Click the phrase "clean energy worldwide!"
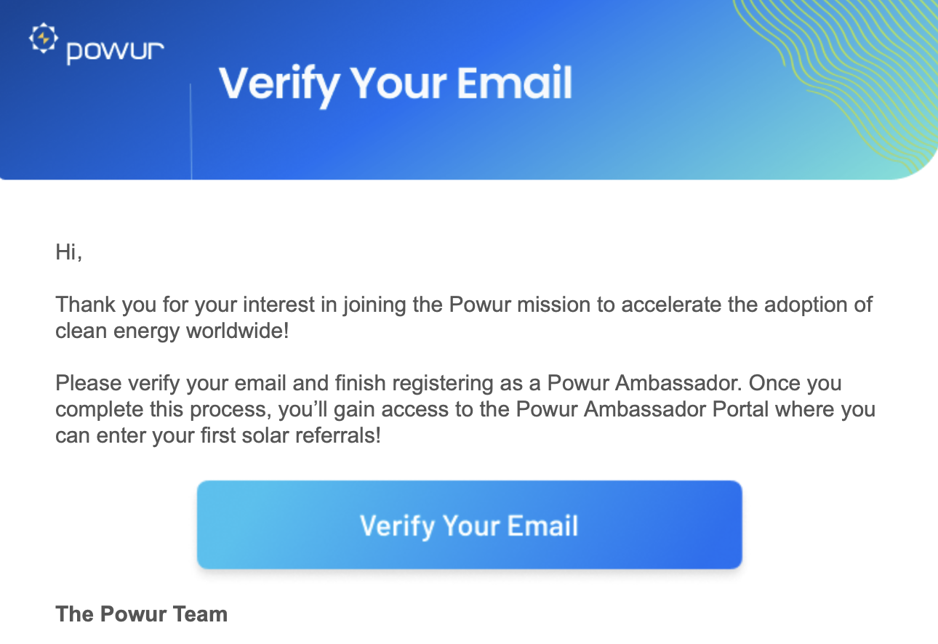Image resolution: width=938 pixels, height=644 pixels. coord(172,331)
